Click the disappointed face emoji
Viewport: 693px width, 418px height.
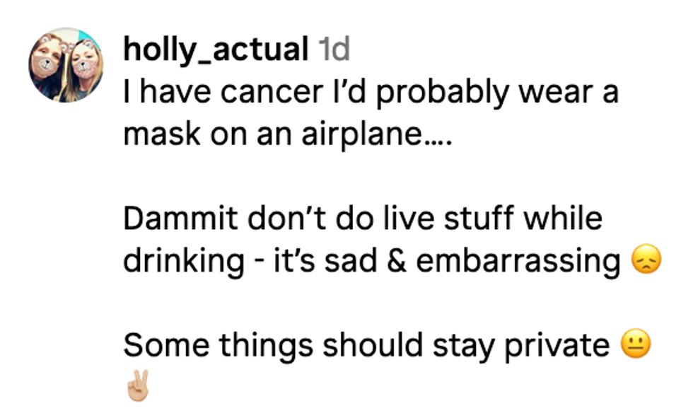643,262
